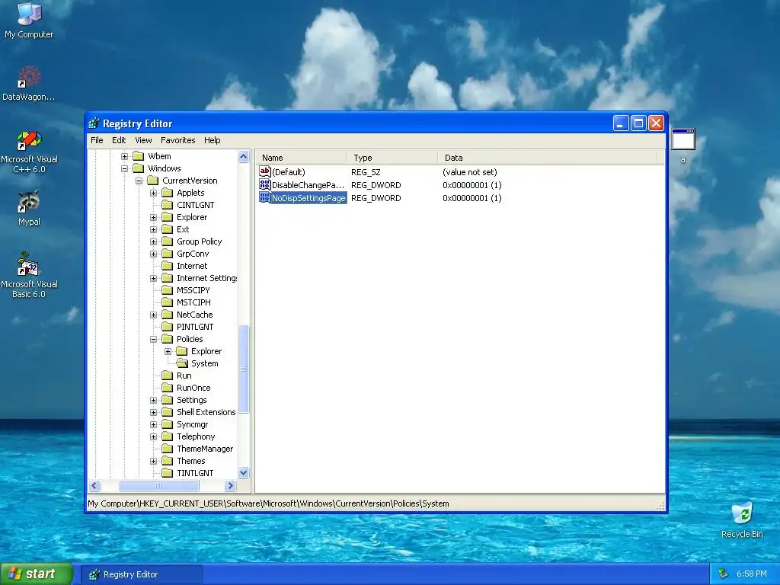The width and height of the screenshot is (780, 585).
Task: Click the Registry Editor title bar icon
Action: (x=94, y=123)
